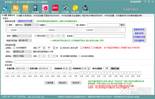The height and width of the screenshot is (99, 155).
Task: Click the 复制历史任务设置 button
Action: point(25,21)
